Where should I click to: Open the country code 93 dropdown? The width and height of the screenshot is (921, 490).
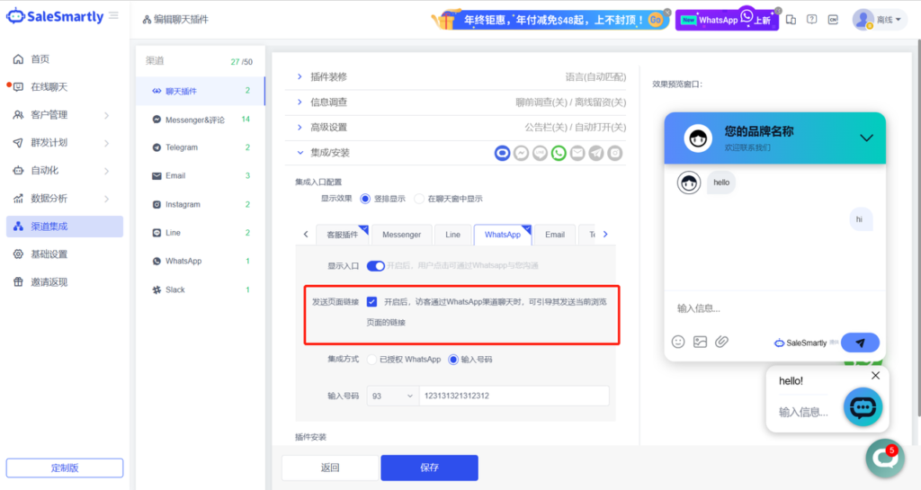click(x=393, y=396)
